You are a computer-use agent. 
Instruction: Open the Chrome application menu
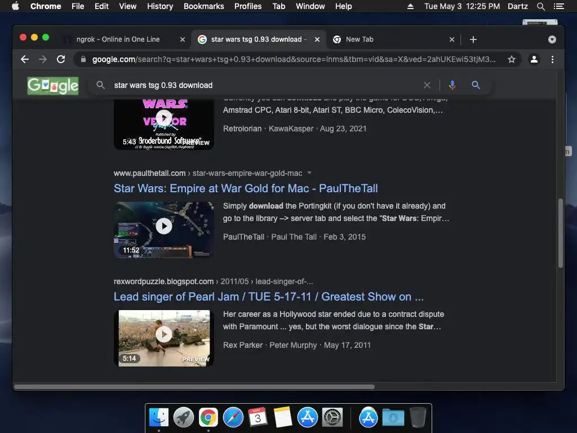point(46,6)
